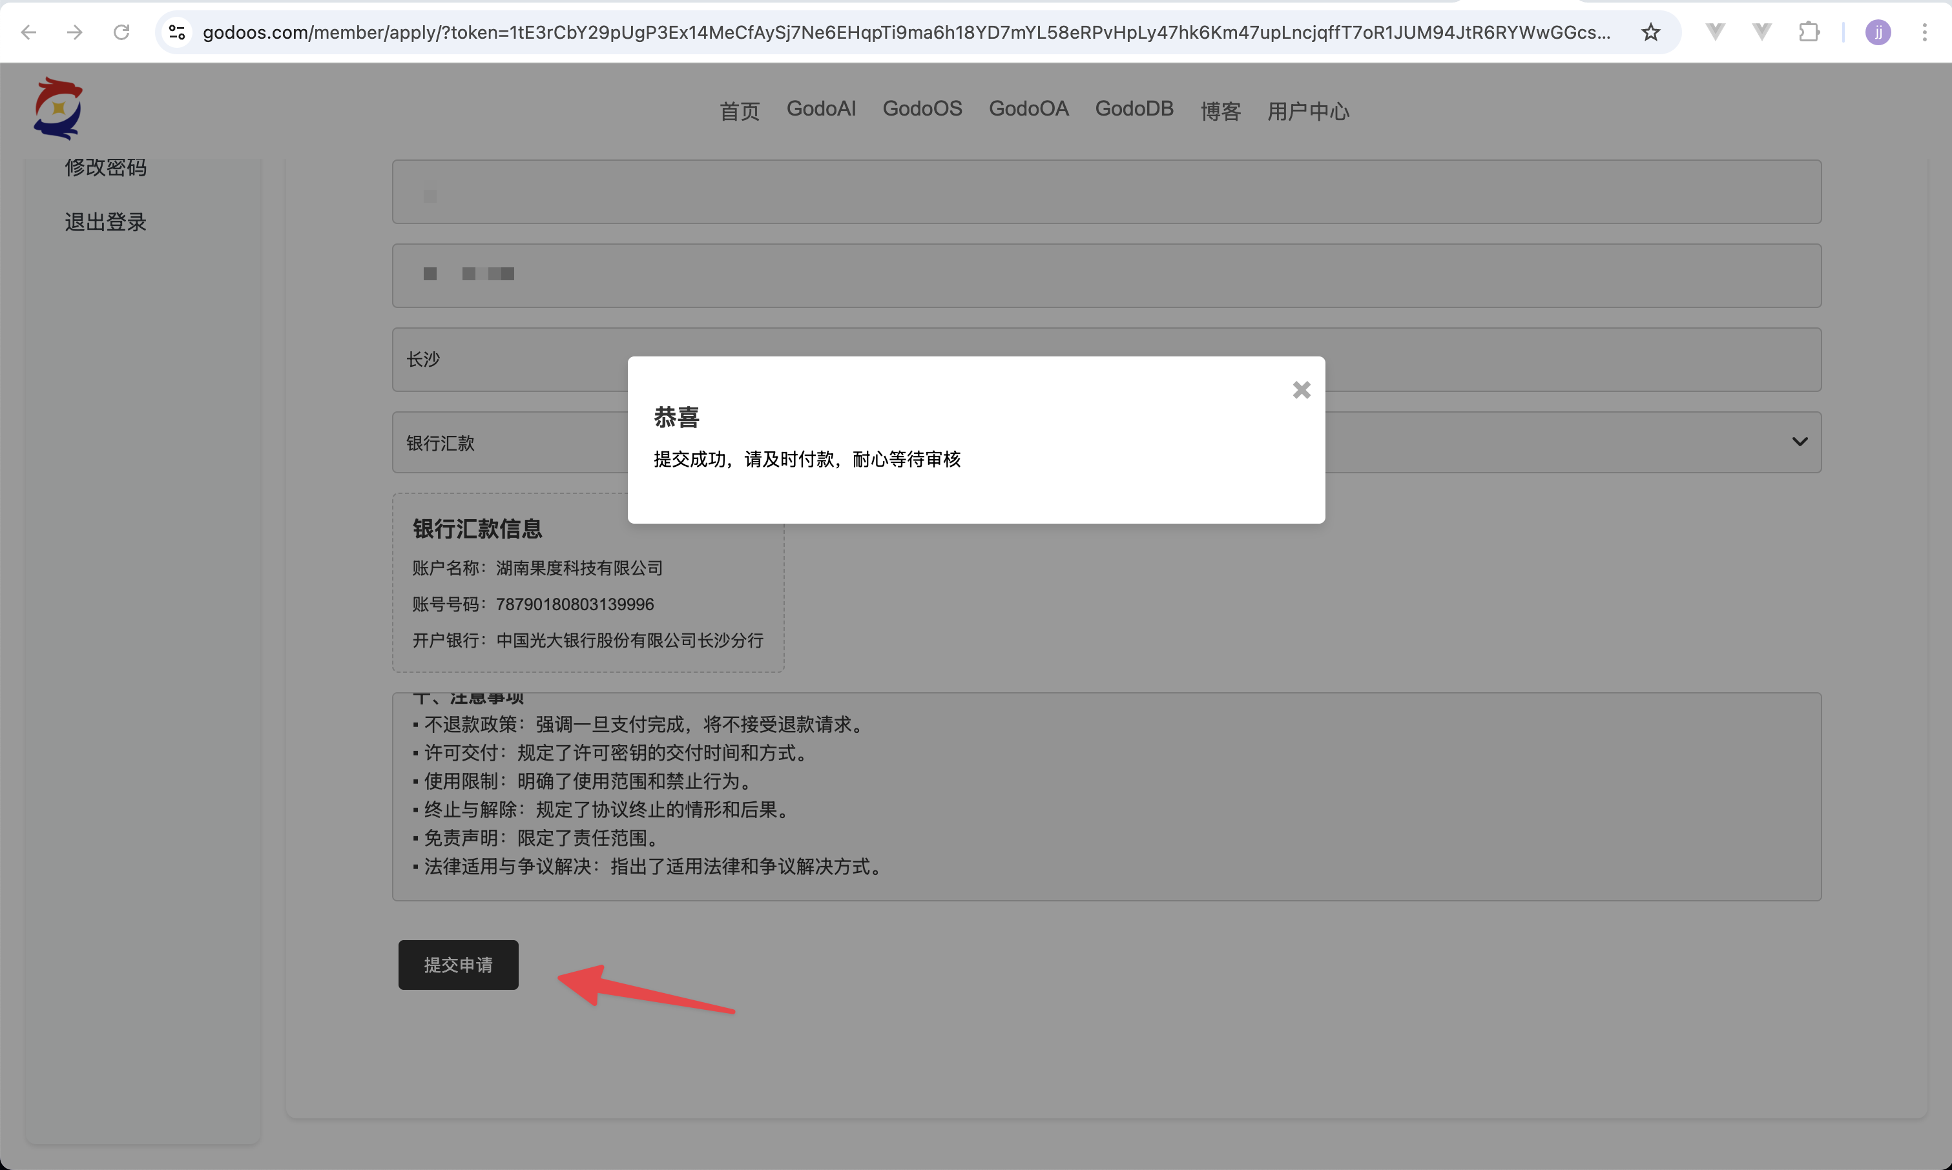This screenshot has height=1170, width=1952.
Task: Open the browser extensions puzzle icon
Action: [1809, 32]
